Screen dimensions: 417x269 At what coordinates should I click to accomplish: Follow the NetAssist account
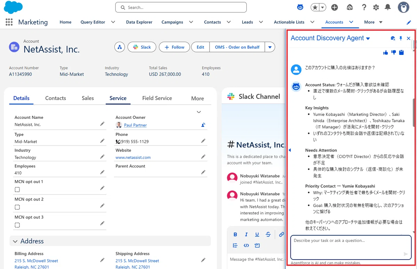pyautogui.click(x=174, y=47)
